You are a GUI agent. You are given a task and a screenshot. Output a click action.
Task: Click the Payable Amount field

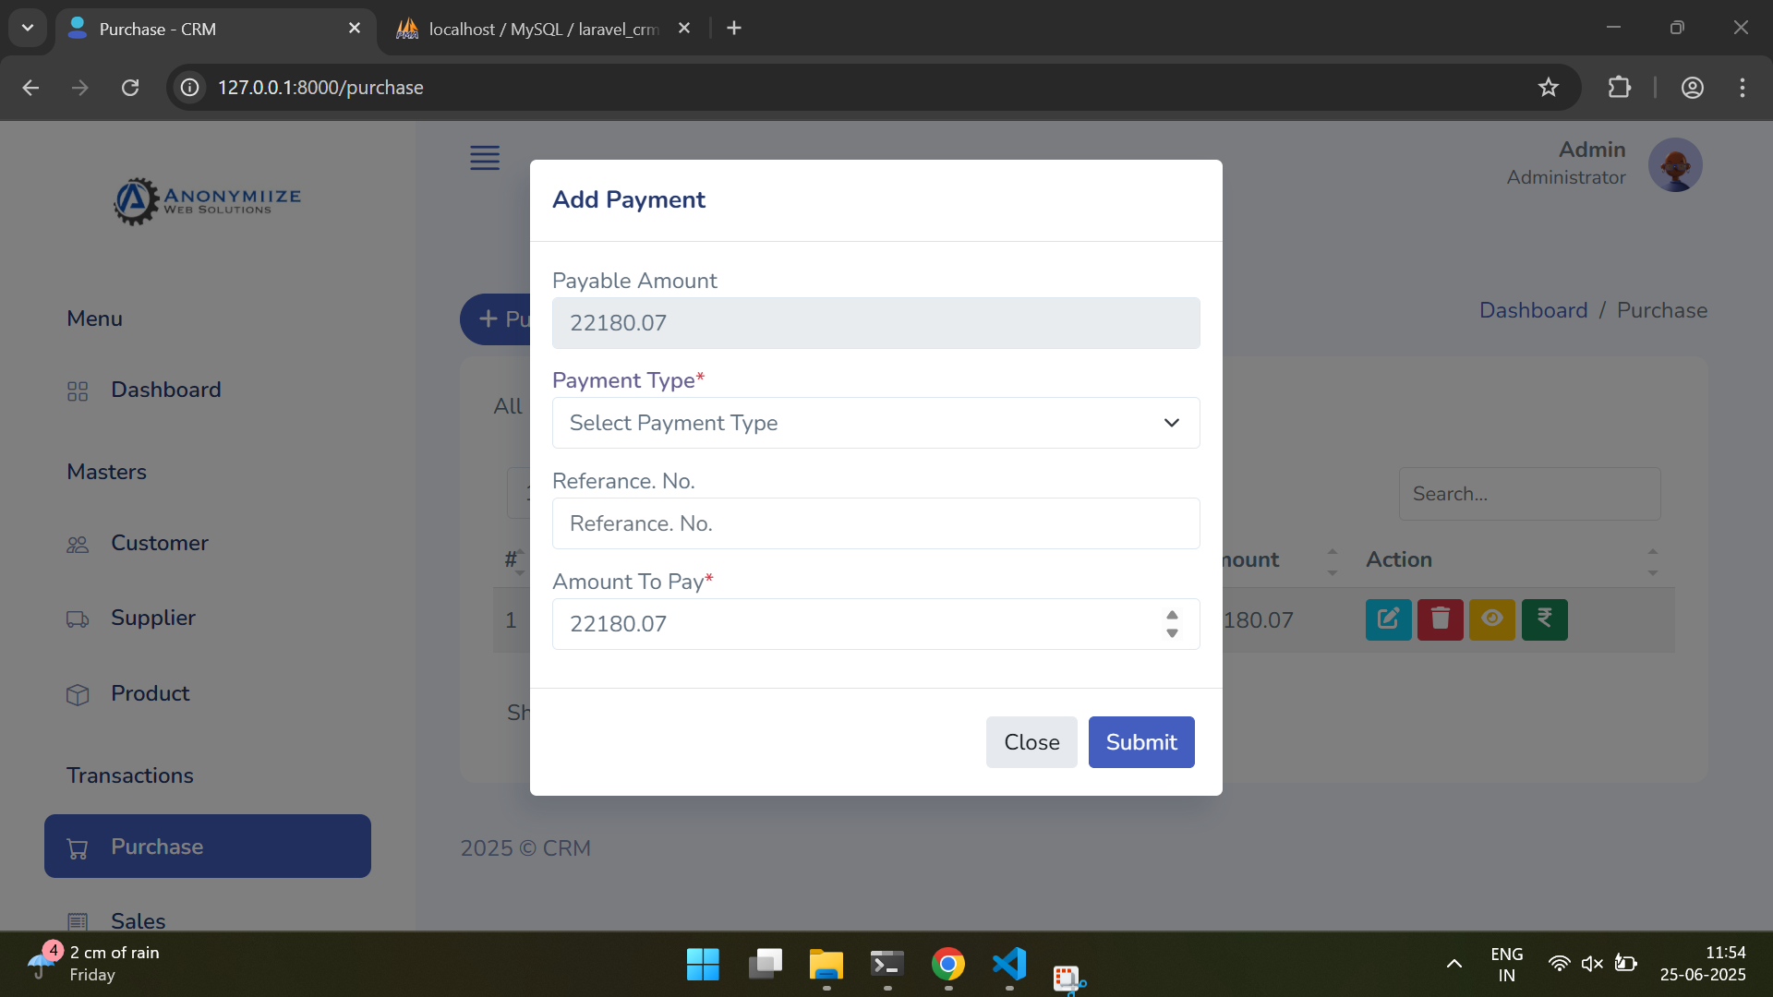pyautogui.click(x=875, y=323)
